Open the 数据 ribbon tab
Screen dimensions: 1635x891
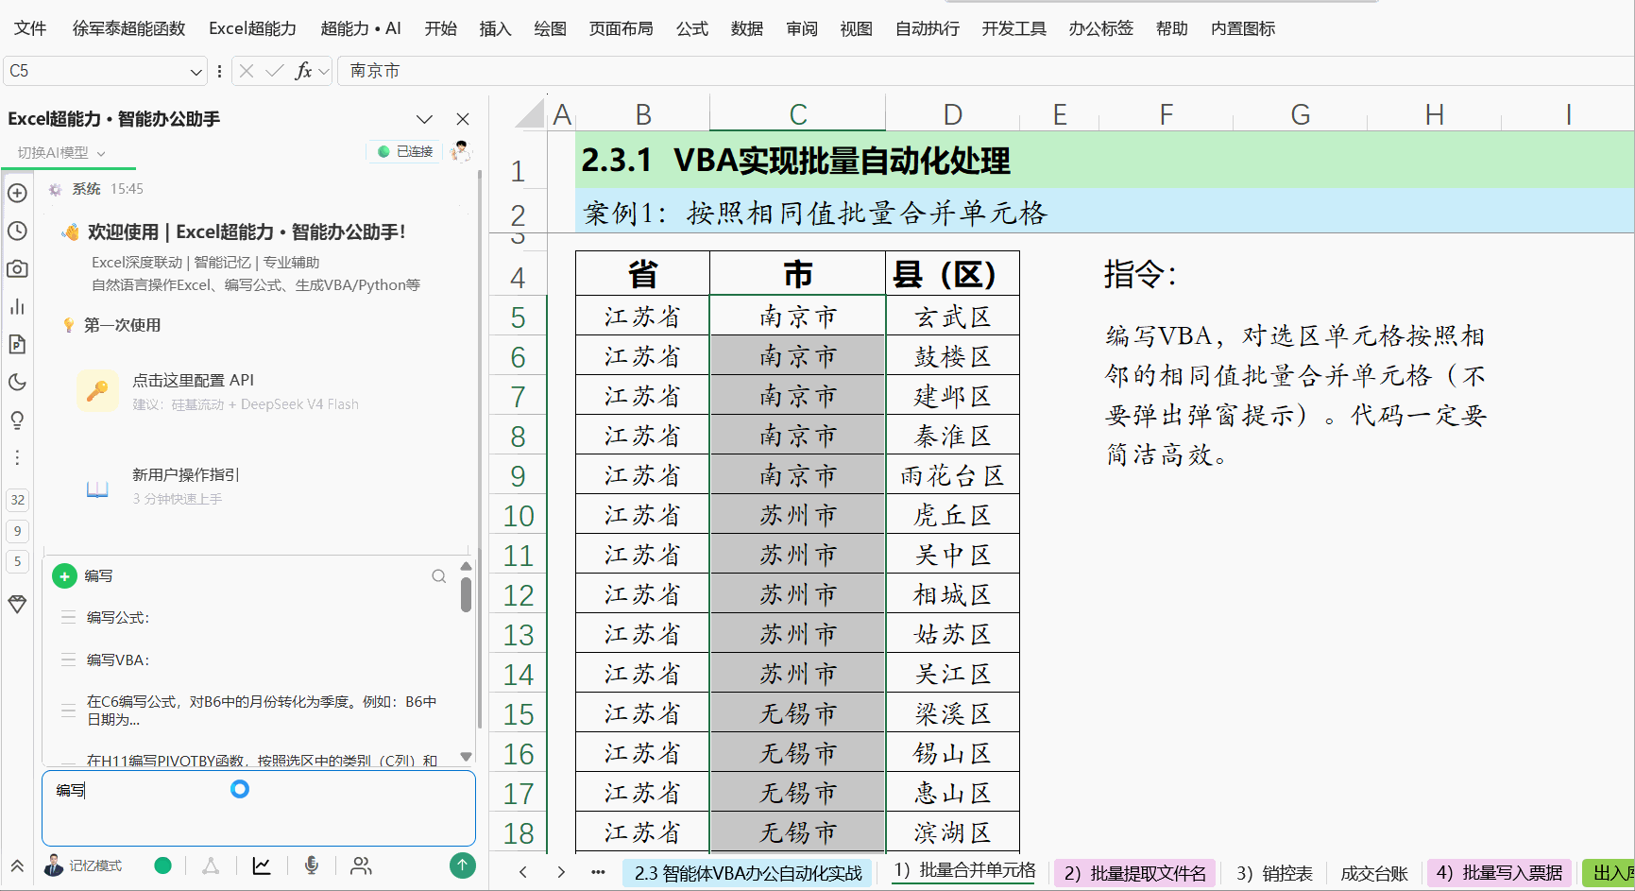click(x=747, y=28)
